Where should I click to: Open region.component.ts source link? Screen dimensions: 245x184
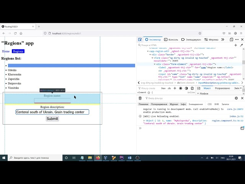point(227,121)
